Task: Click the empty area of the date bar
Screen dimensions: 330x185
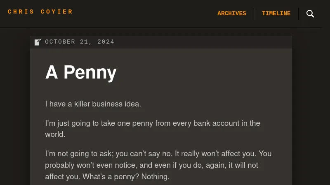Action: click(x=202, y=42)
